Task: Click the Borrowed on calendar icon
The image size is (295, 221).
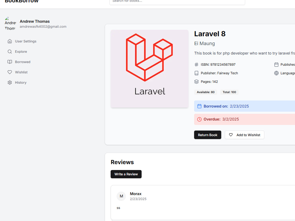Action: click(x=199, y=106)
